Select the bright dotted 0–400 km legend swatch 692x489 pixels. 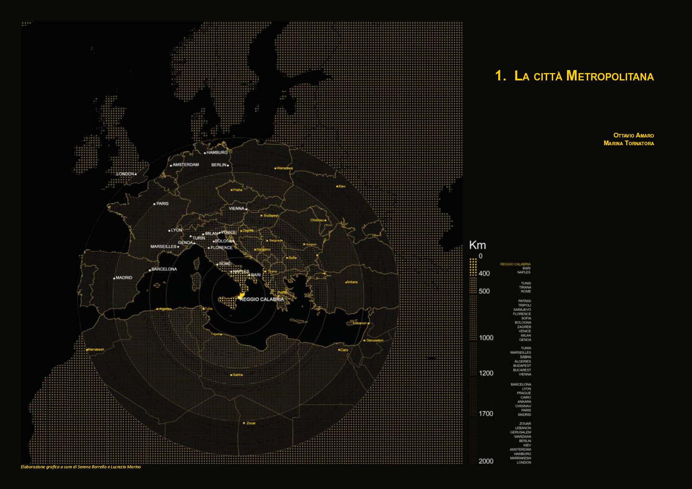point(473,267)
